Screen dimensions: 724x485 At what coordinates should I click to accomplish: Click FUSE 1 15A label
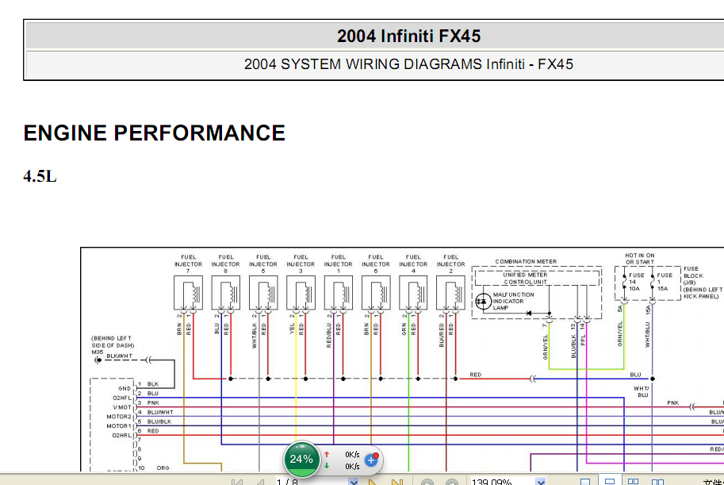665,282
